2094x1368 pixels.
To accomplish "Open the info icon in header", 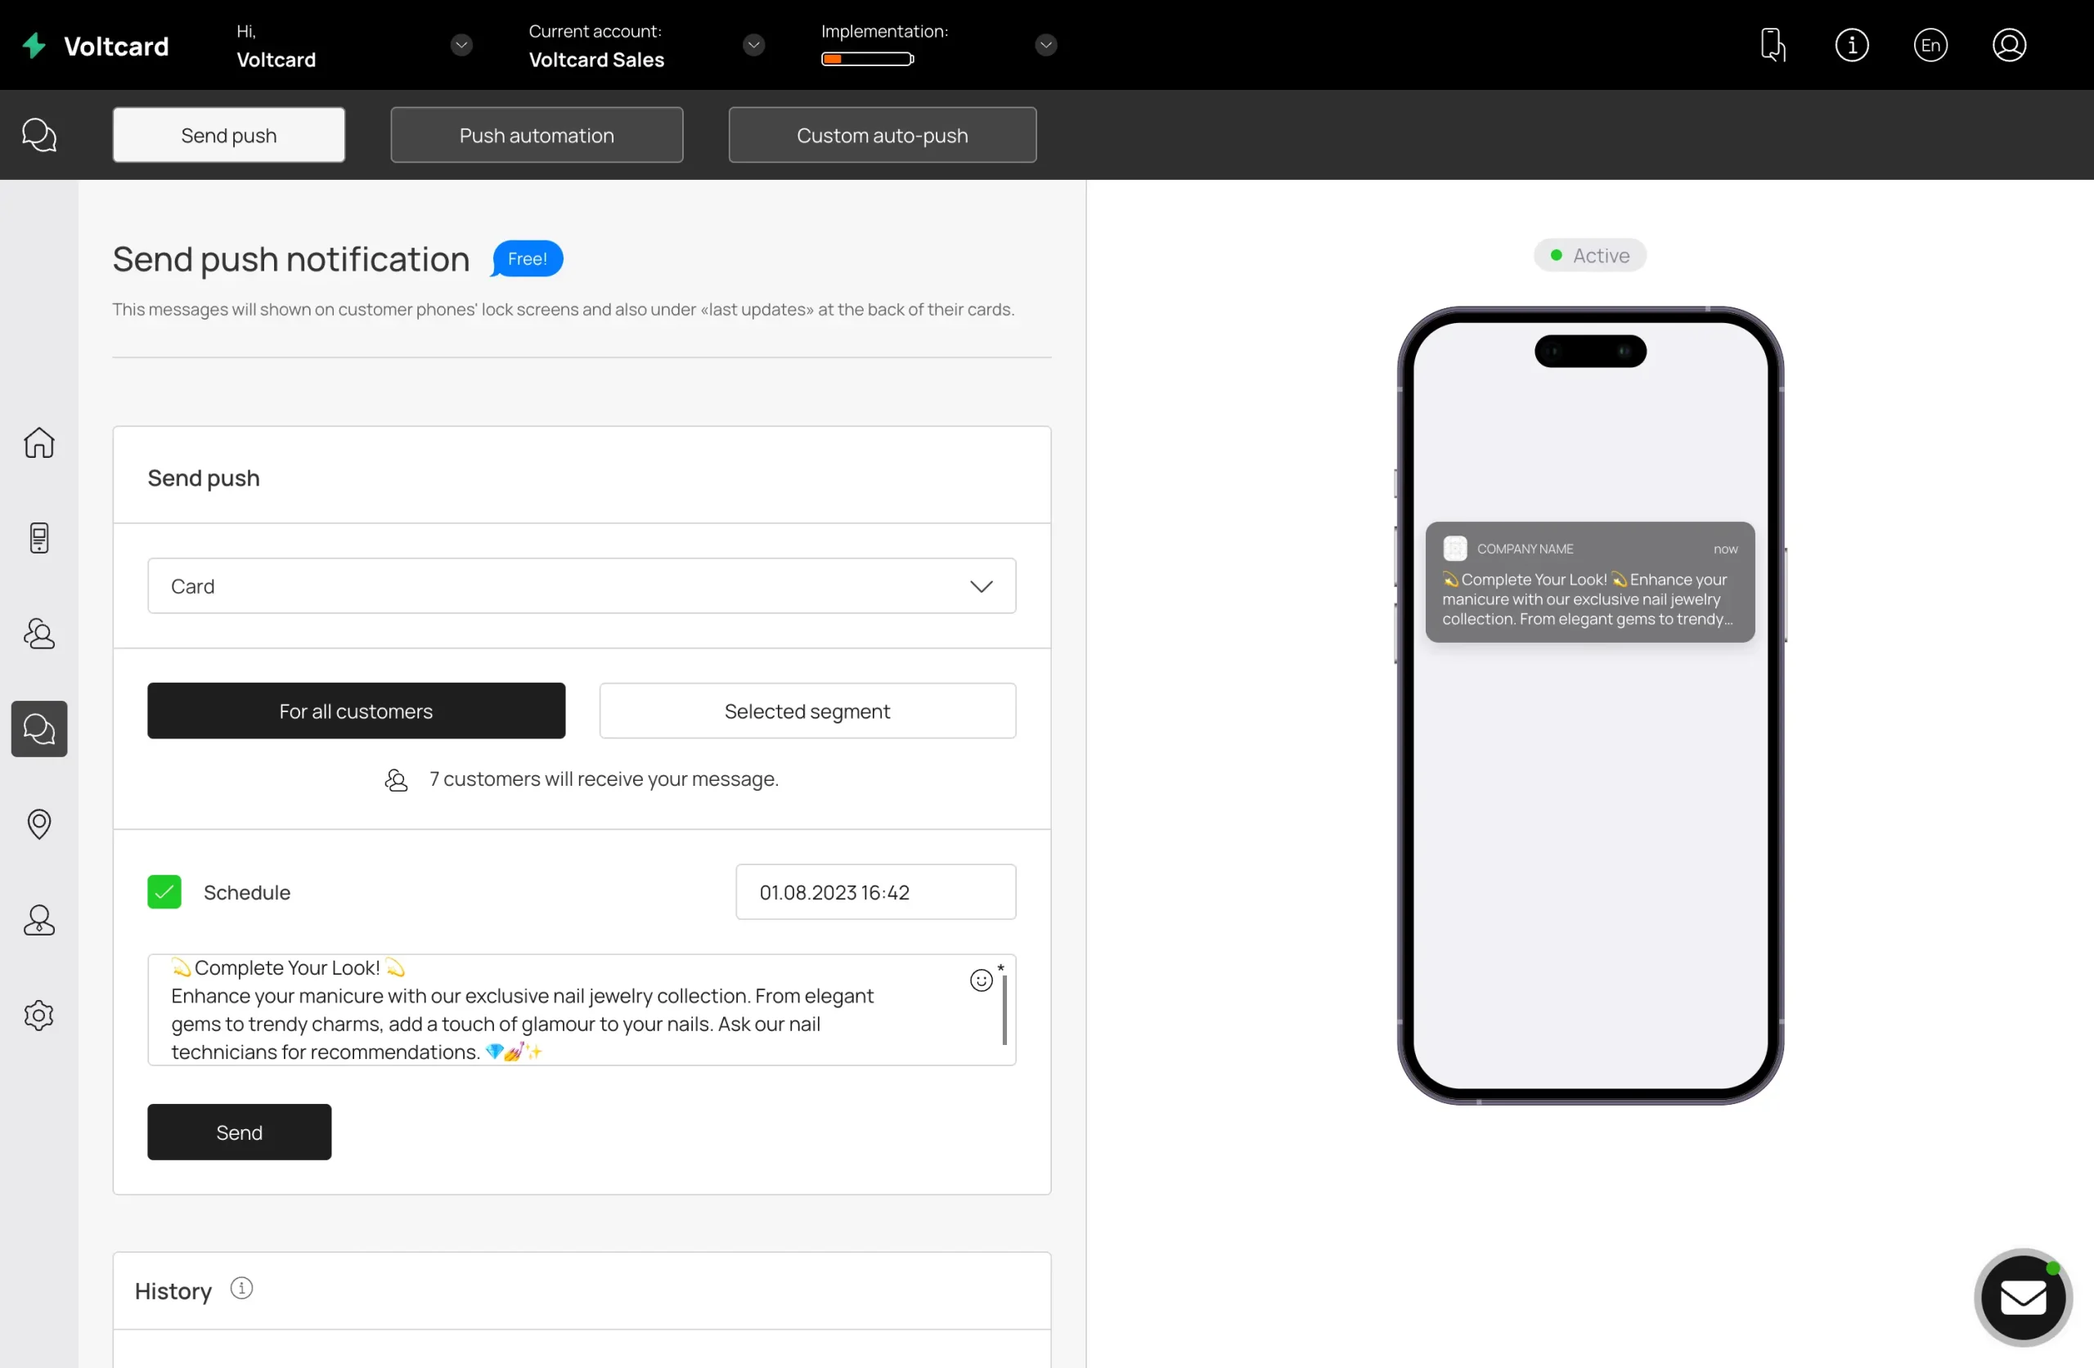I will [1851, 45].
